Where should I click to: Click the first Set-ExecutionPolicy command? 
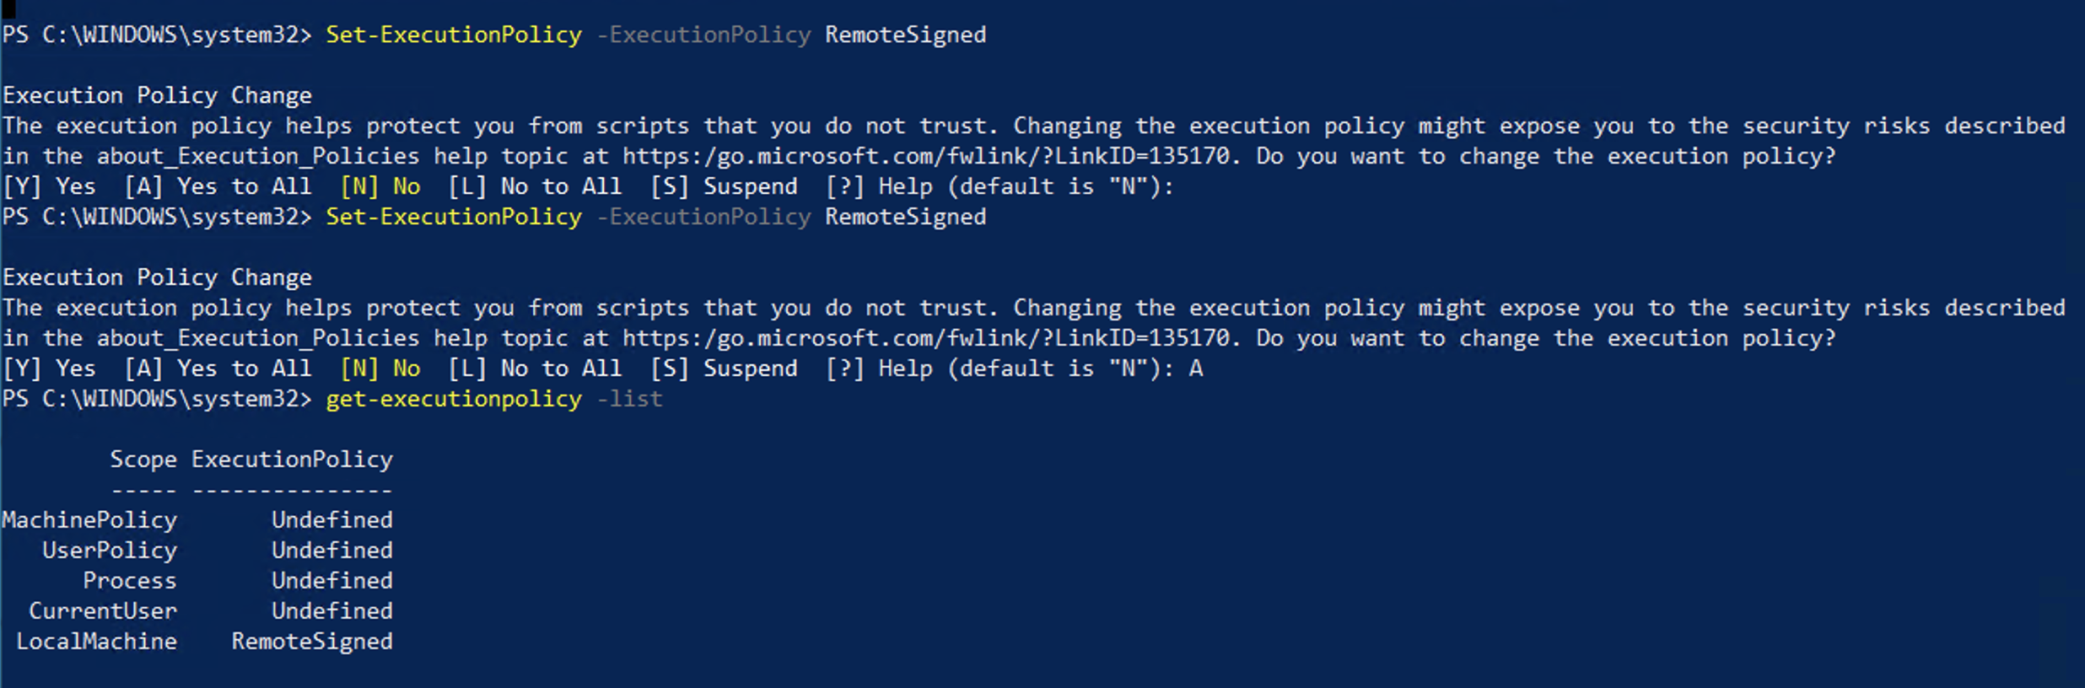pyautogui.click(x=454, y=35)
